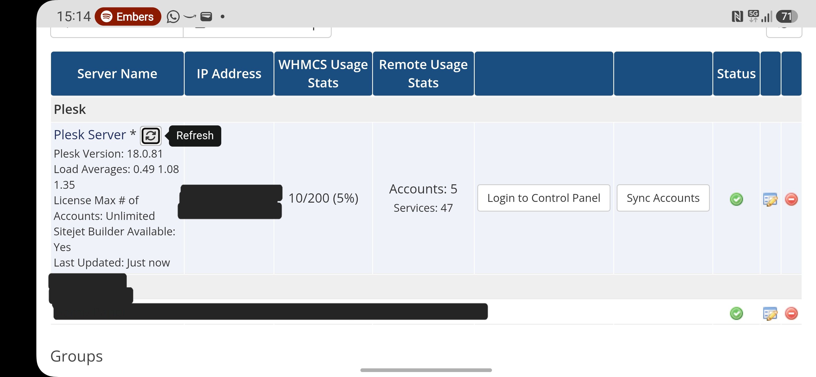Tap the battery 71 indicator
Screen dimensions: 816x377
point(786,16)
